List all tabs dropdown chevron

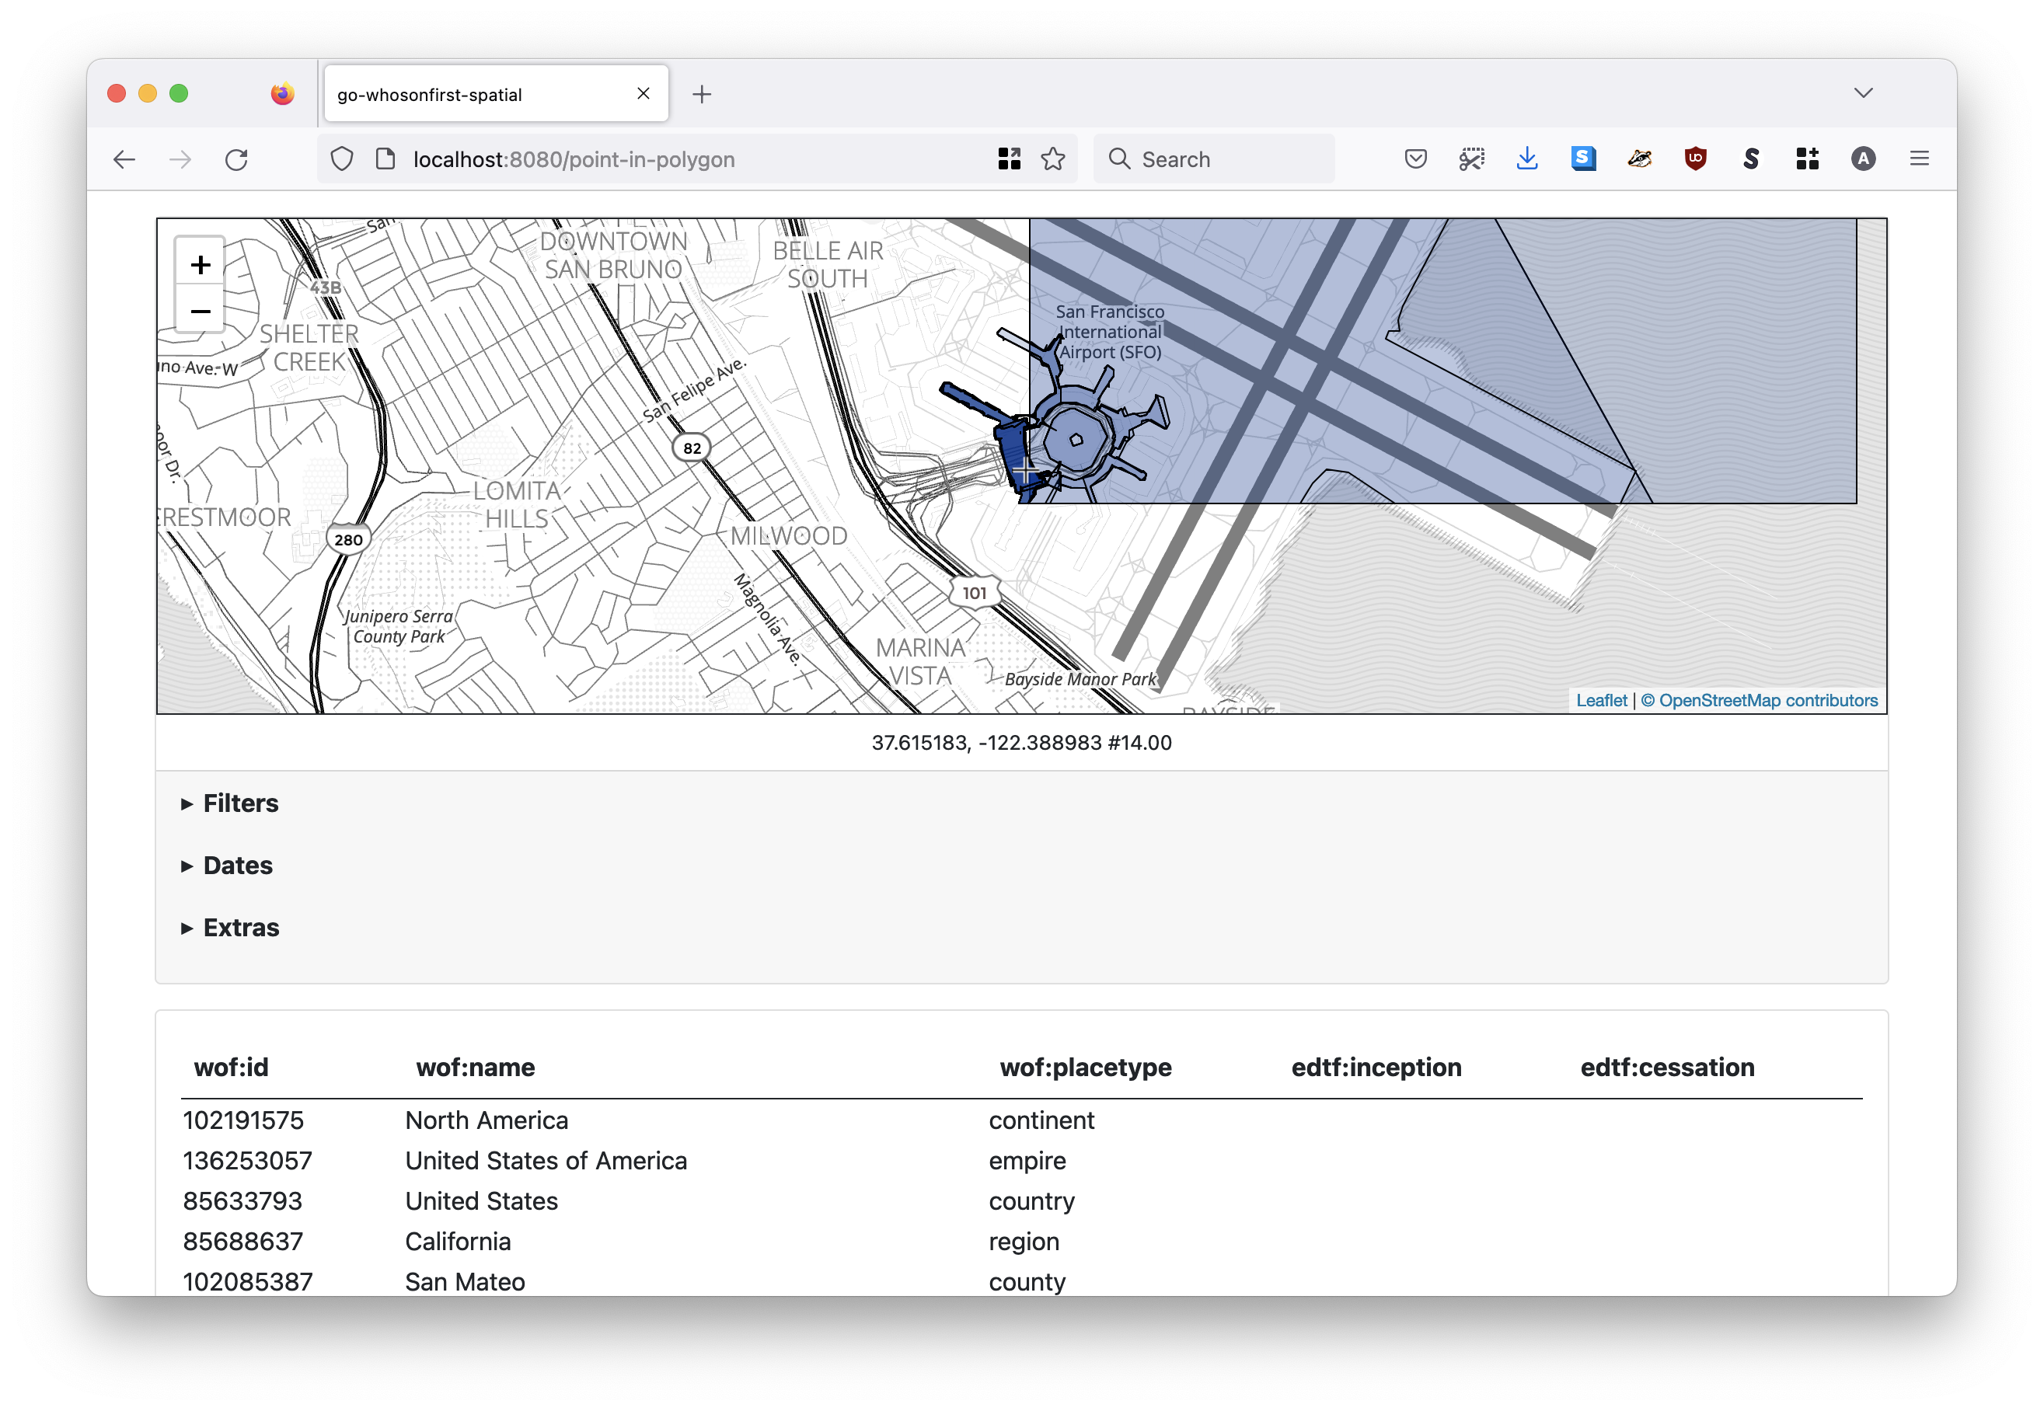pos(1864,92)
